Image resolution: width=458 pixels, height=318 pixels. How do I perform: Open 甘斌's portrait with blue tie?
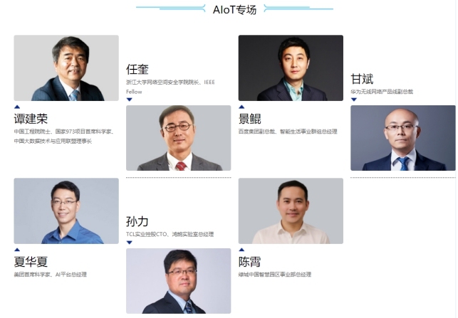click(403, 138)
